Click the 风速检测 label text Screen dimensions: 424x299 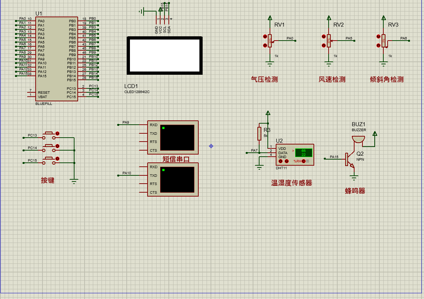pos(332,79)
